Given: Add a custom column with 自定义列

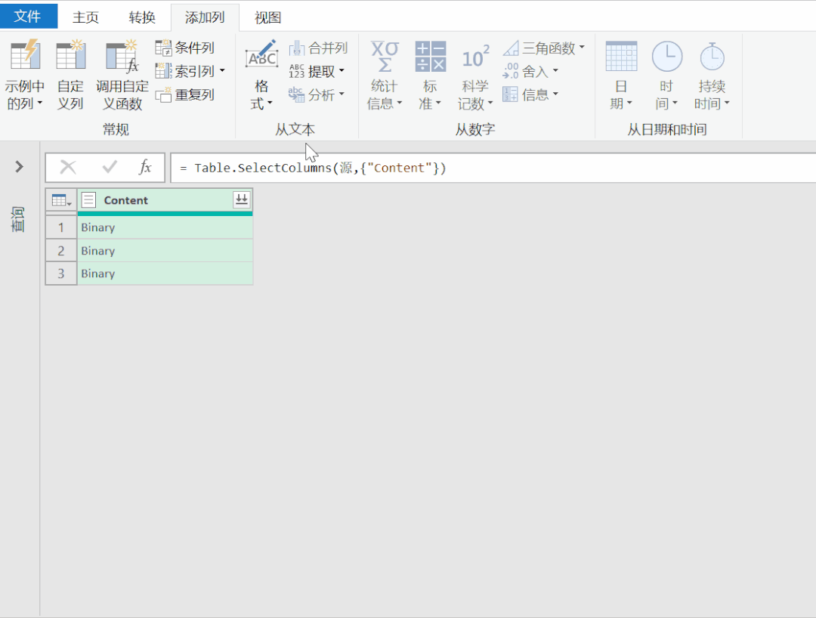Looking at the screenshot, I should coord(70,74).
